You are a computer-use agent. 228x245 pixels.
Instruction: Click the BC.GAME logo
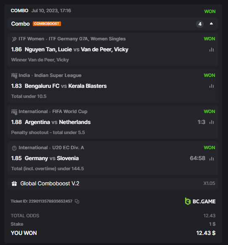(200, 201)
